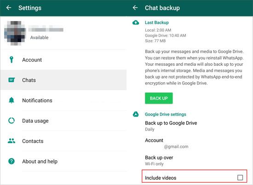The width and height of the screenshot is (253, 185).
Task: Click the About and help question icon
Action: 11,161
